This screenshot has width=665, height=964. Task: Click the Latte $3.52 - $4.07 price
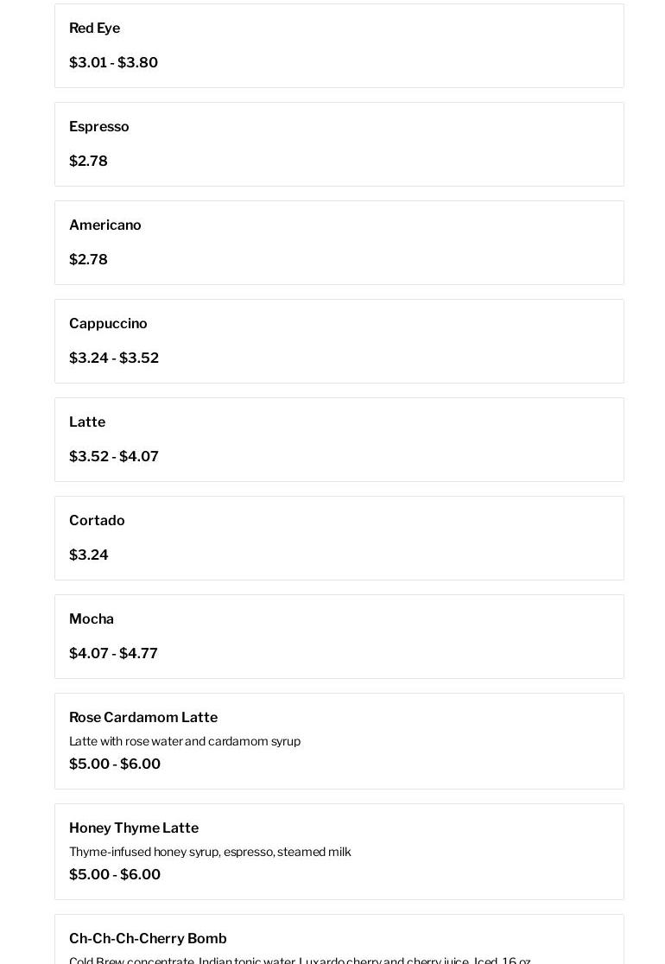pyautogui.click(x=114, y=457)
